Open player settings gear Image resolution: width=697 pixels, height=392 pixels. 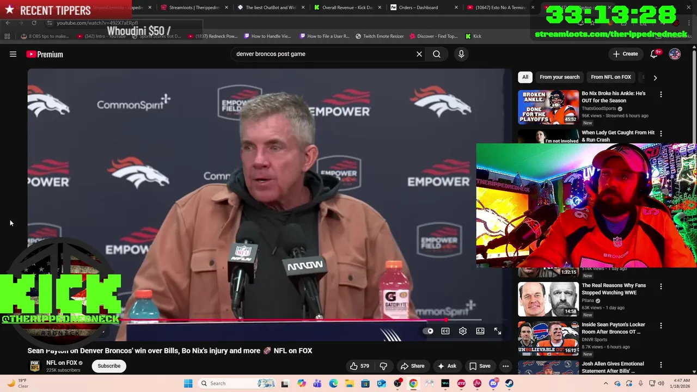pos(463,331)
